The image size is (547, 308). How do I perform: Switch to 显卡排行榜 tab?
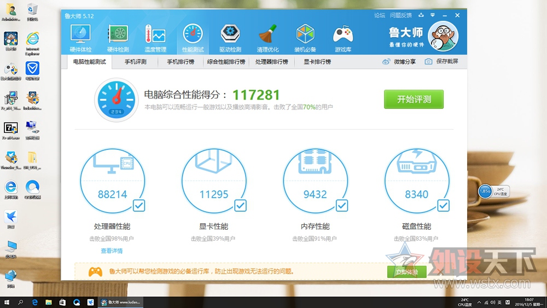(x=317, y=62)
